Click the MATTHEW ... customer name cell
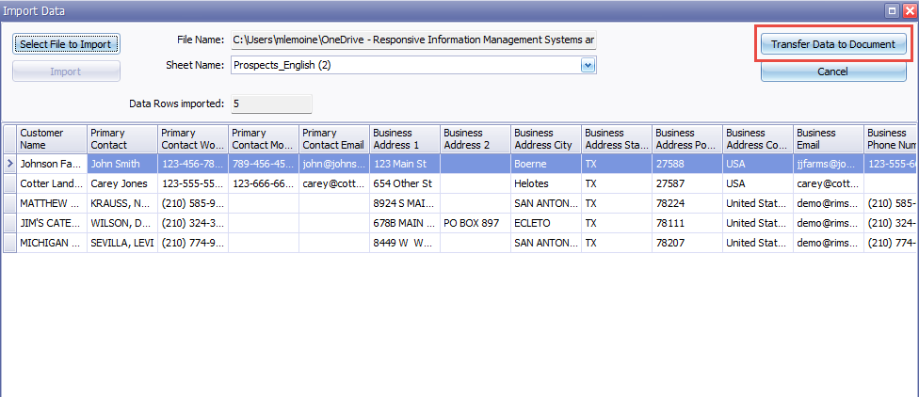 coord(52,203)
